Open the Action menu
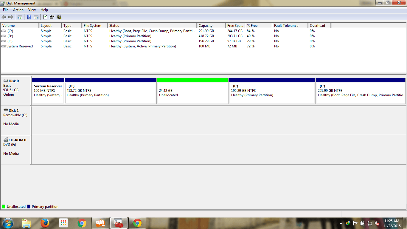 pyautogui.click(x=18, y=10)
